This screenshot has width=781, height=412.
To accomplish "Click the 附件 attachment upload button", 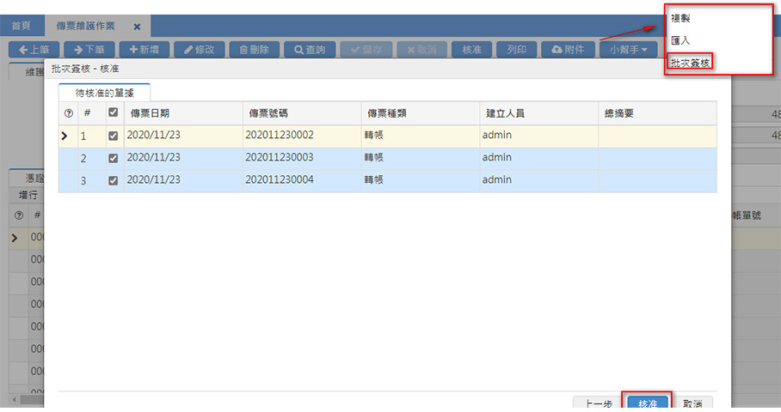I will 568,50.
